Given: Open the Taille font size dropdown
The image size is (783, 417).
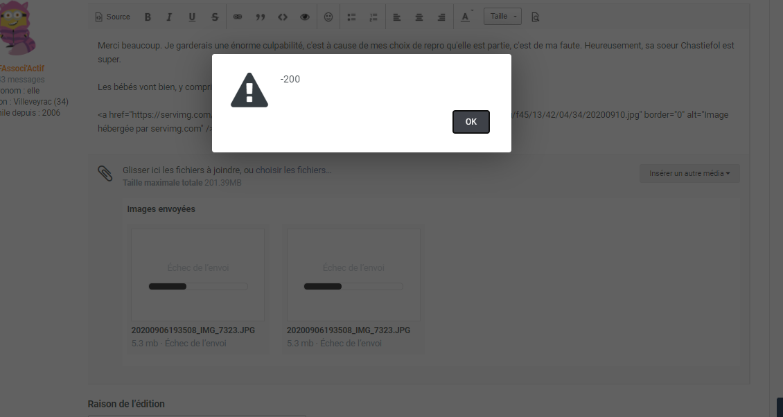Looking at the screenshot, I should [x=502, y=17].
